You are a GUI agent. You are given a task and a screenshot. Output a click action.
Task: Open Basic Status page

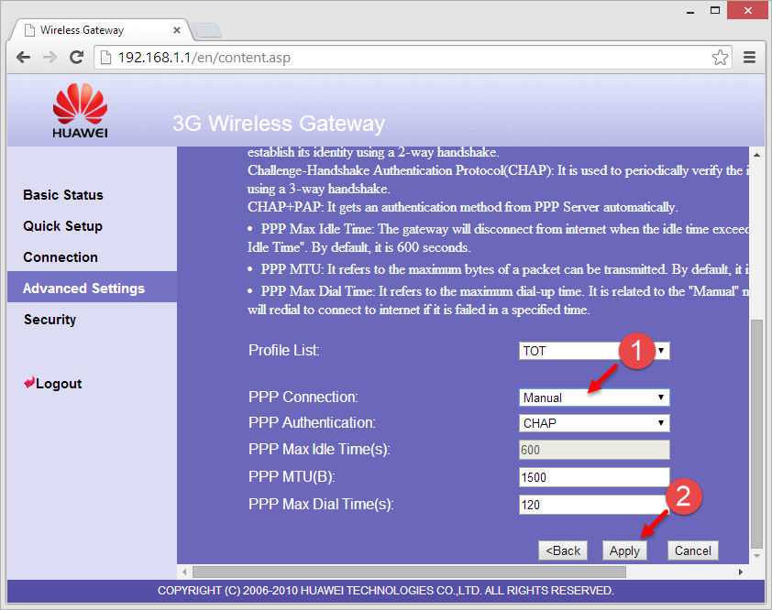[x=63, y=195]
